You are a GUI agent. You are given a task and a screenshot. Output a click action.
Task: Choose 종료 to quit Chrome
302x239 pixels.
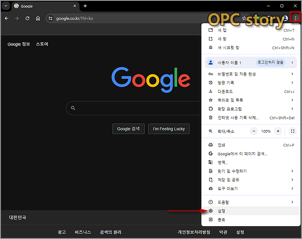point(251,219)
